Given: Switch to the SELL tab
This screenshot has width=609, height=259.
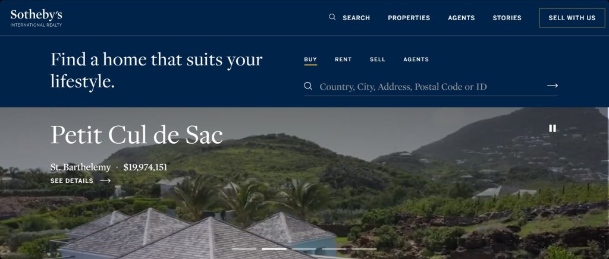Looking at the screenshot, I should pos(378,60).
